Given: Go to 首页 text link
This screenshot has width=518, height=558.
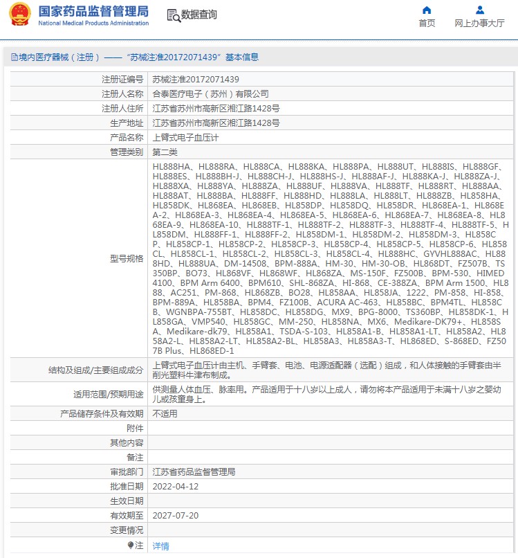Looking at the screenshot, I should point(427,23).
